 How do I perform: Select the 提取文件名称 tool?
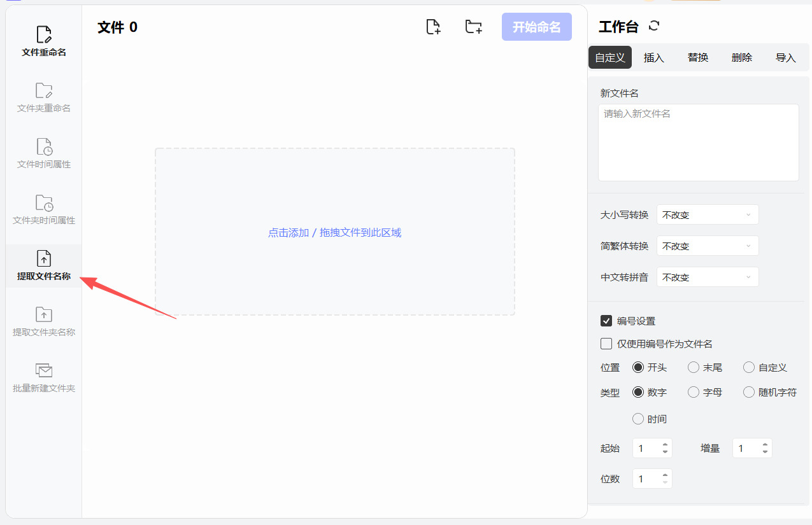coord(43,259)
